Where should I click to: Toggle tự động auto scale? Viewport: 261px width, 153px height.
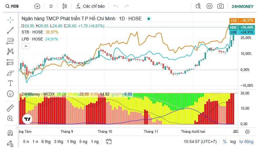click(x=246, y=142)
